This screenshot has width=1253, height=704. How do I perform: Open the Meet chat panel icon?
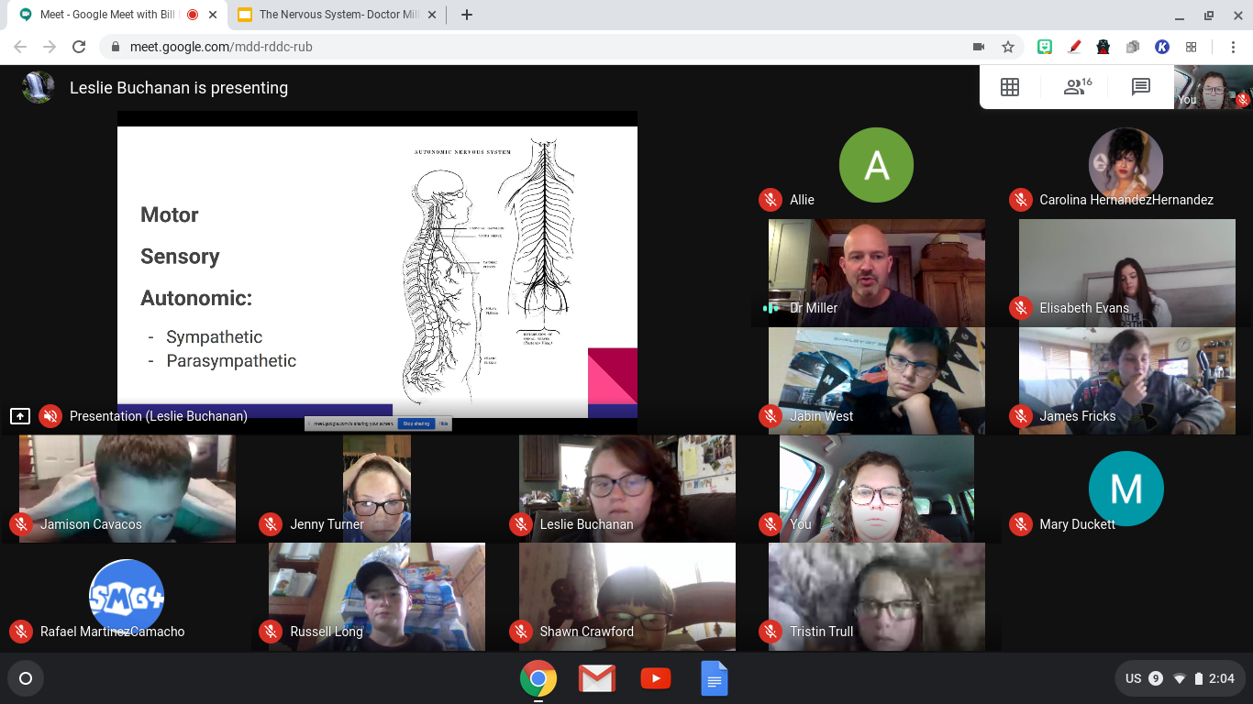(x=1140, y=87)
